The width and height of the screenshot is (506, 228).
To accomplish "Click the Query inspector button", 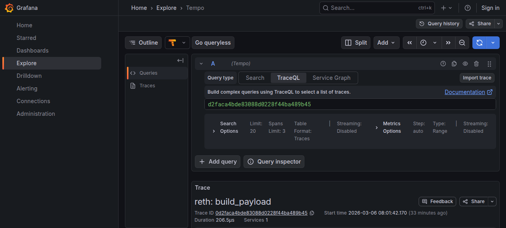I will point(274,162).
